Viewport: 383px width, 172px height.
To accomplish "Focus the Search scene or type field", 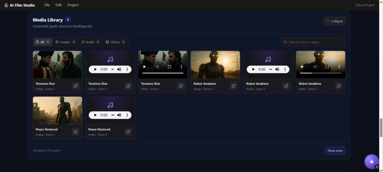I will click(x=313, y=42).
